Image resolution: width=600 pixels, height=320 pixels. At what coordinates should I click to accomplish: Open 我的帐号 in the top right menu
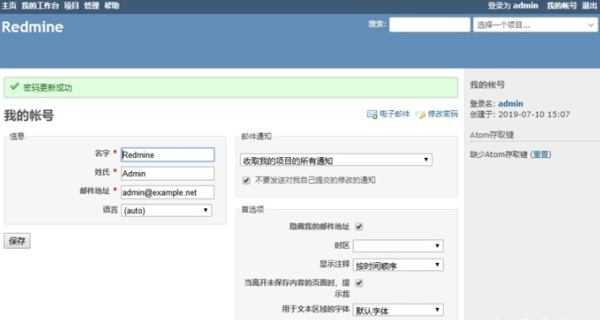click(x=561, y=6)
